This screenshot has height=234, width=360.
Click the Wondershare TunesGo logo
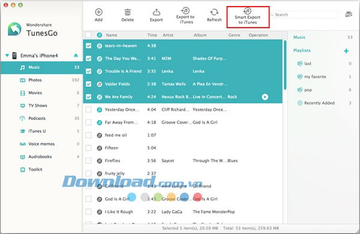coord(14,29)
